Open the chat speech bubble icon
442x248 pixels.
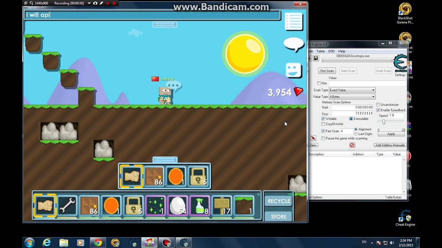click(x=294, y=44)
